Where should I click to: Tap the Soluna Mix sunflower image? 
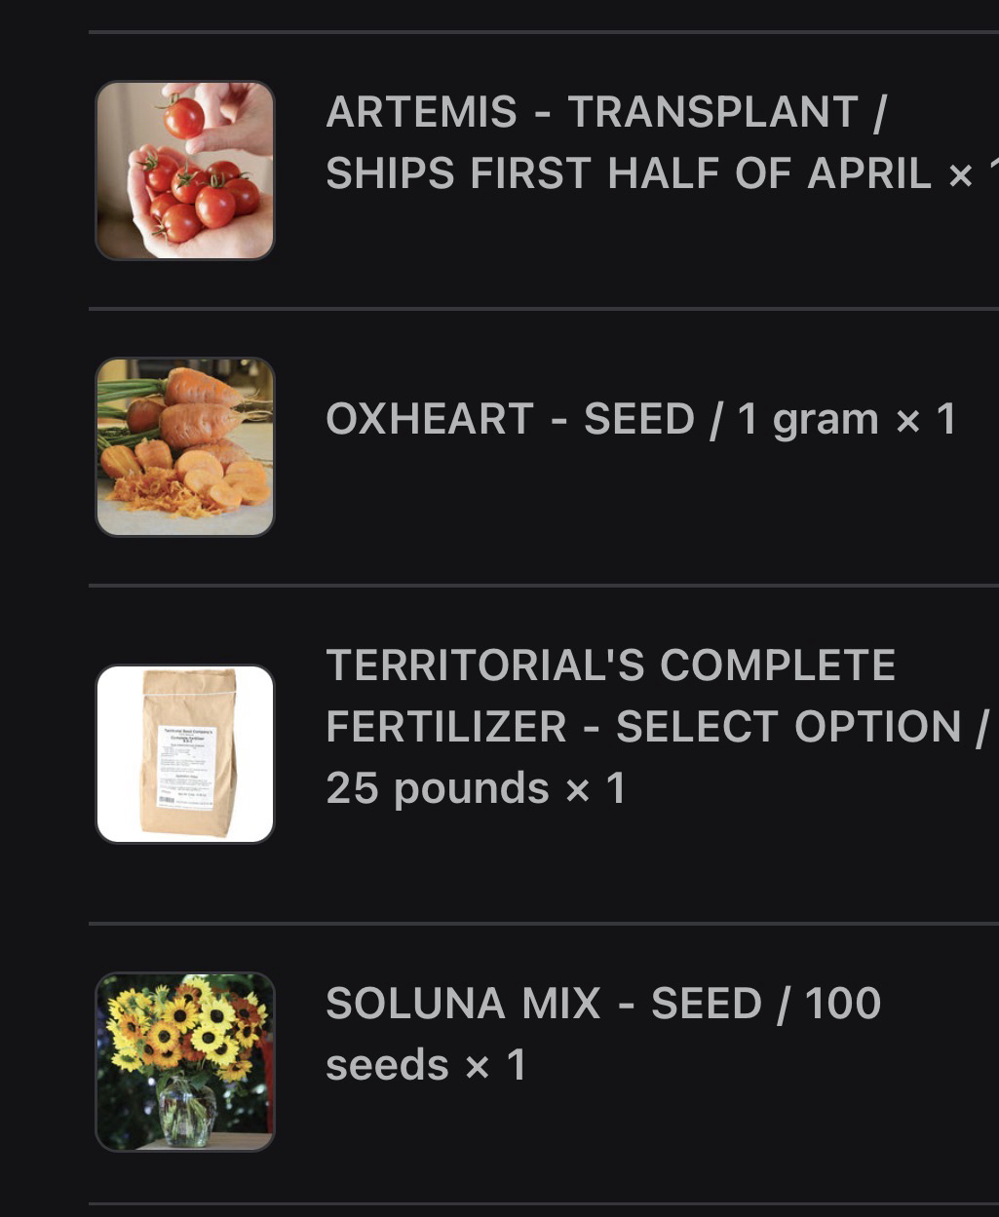[x=185, y=1061]
